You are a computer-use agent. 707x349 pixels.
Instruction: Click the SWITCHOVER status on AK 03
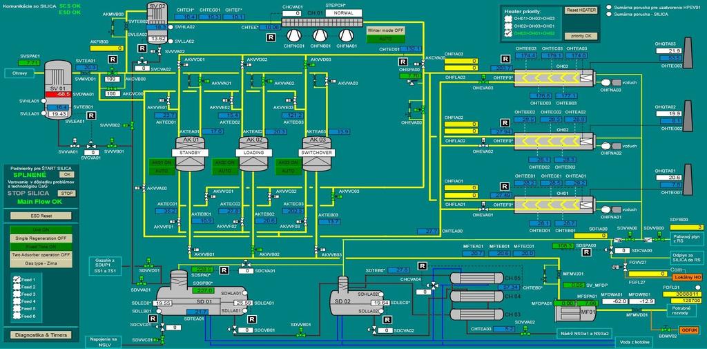click(316, 153)
